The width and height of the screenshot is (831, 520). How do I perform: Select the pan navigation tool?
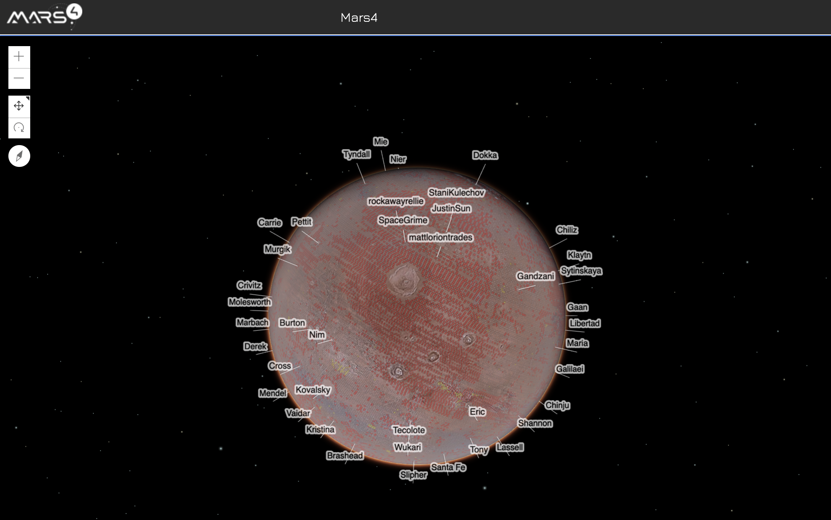[19, 106]
